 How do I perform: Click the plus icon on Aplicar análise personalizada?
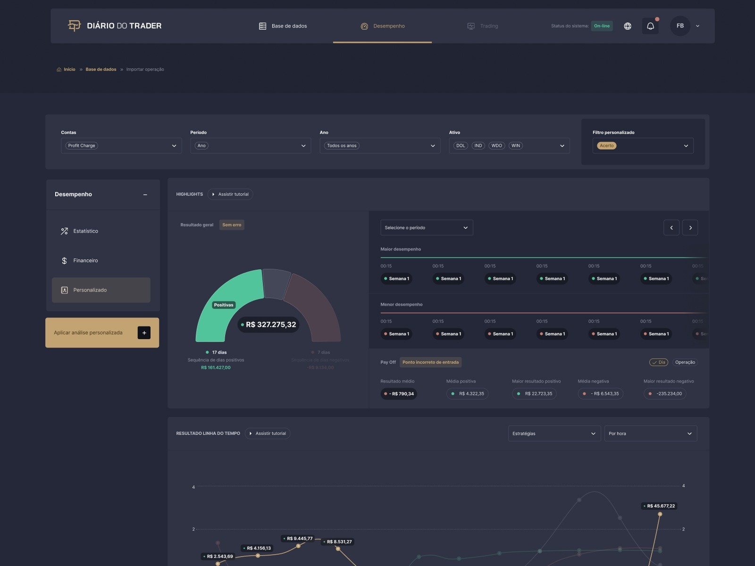(144, 333)
